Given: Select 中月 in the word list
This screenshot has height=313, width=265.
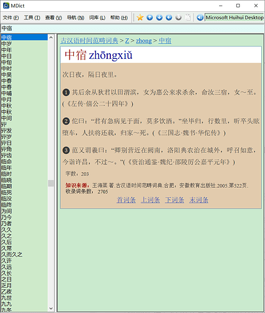Looking at the screenshot, I should [x=24, y=100].
